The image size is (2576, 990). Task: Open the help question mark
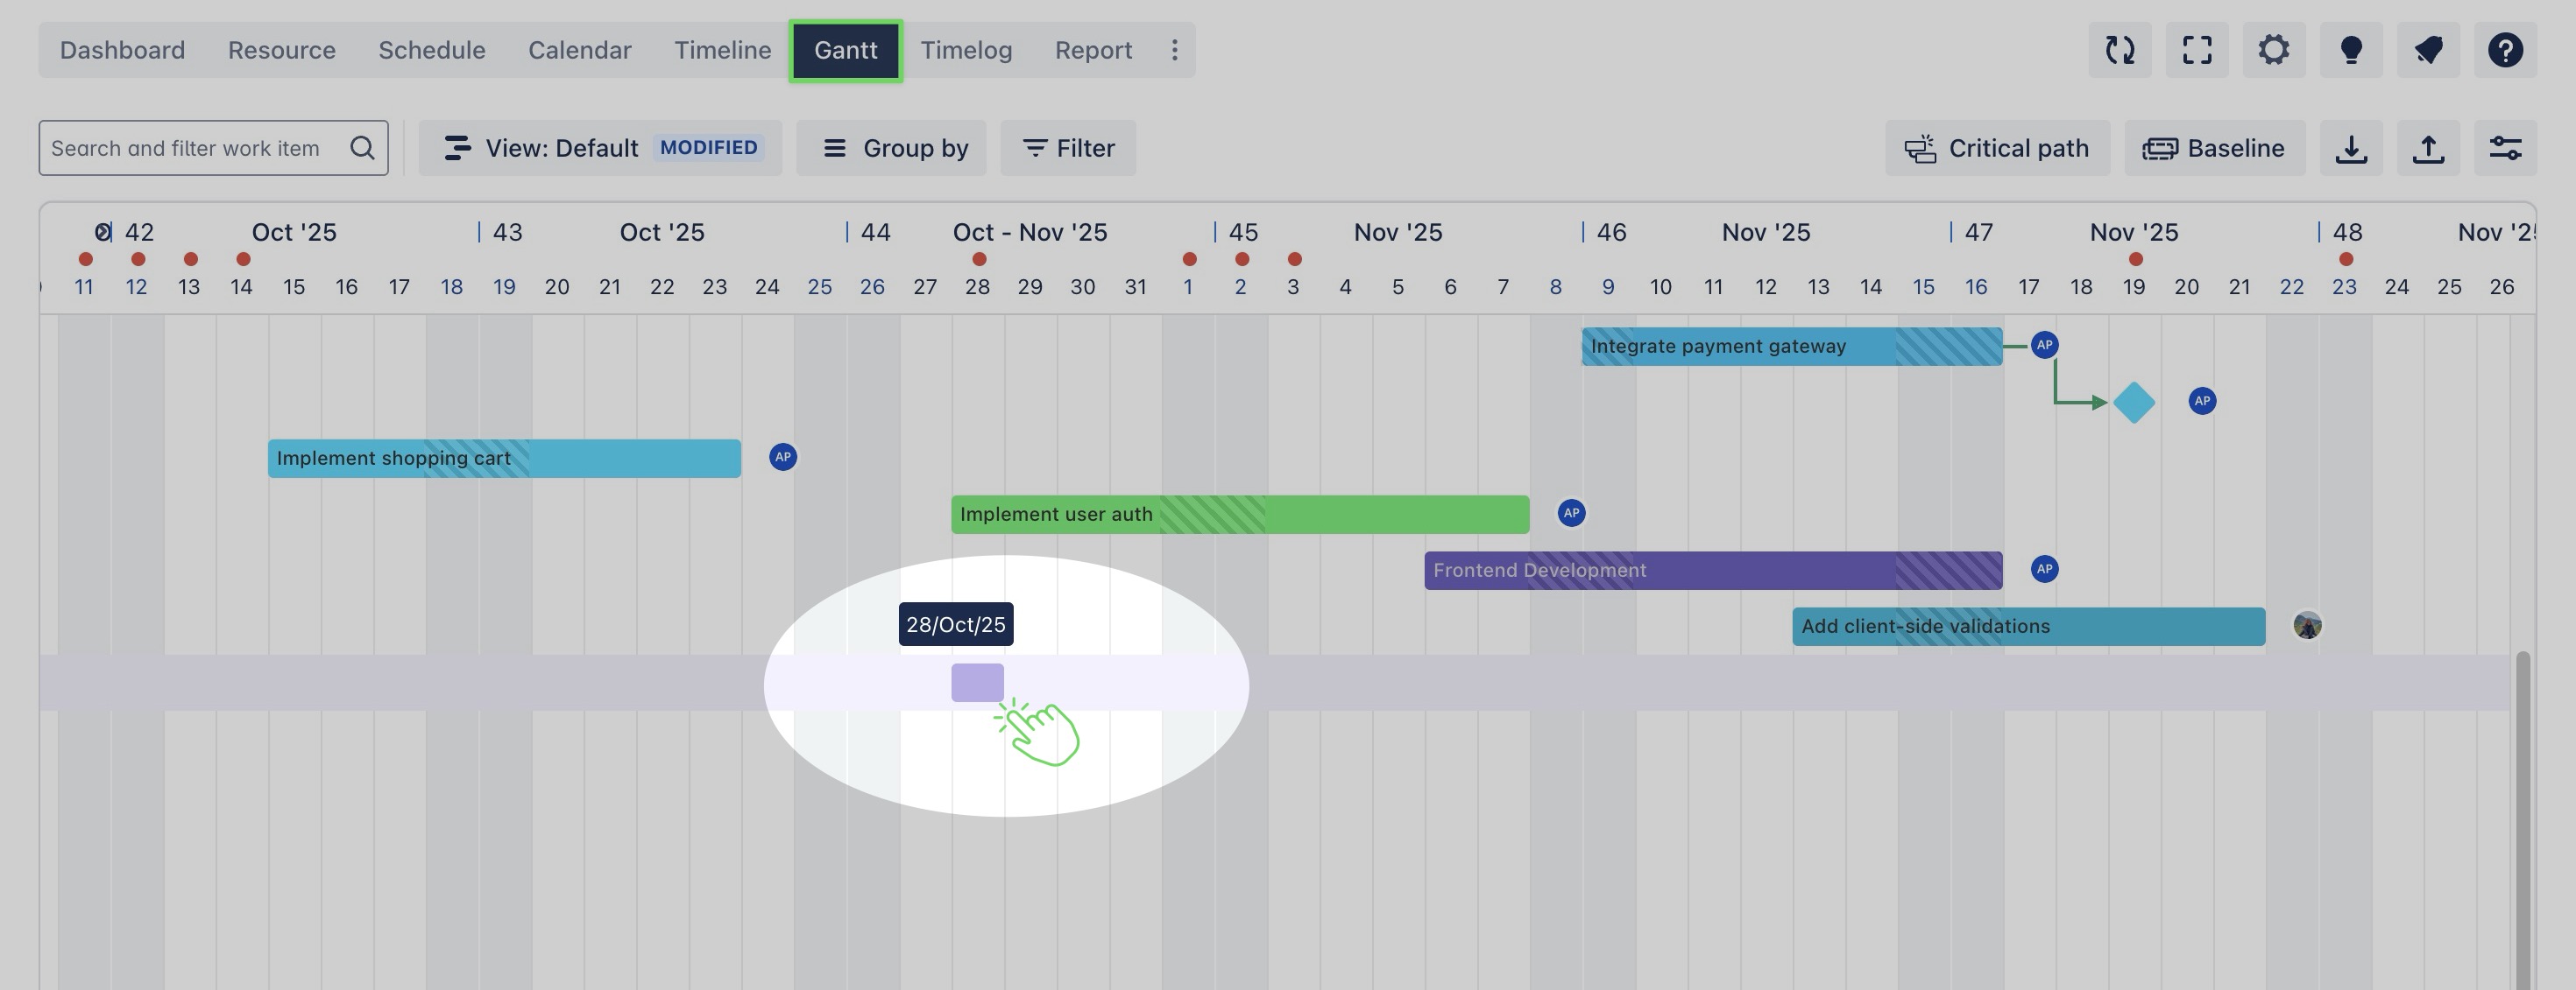(x=2505, y=50)
